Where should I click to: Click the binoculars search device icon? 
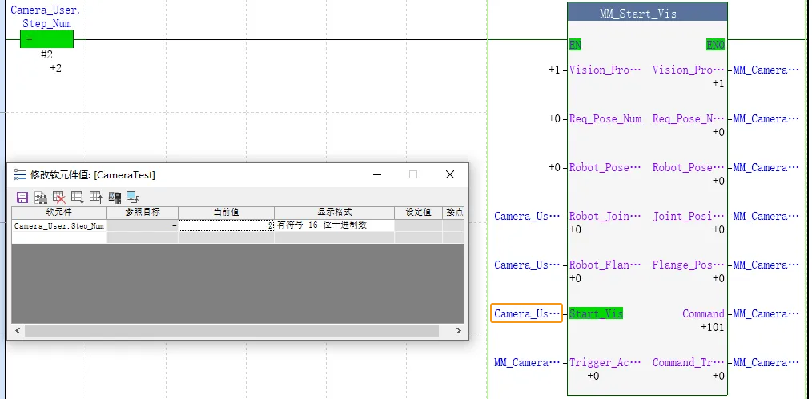[41, 198]
